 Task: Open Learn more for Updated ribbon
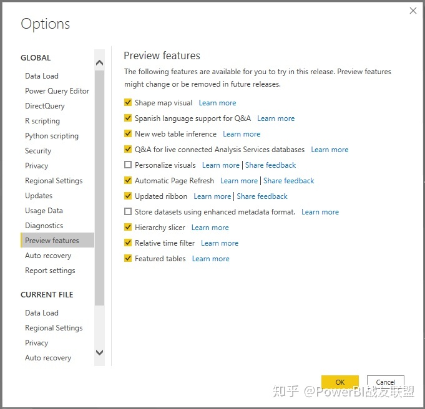click(x=212, y=196)
